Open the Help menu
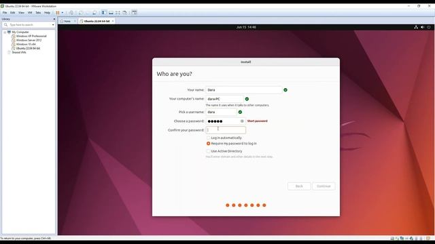Screen dimensions: 435x244 click(47, 13)
